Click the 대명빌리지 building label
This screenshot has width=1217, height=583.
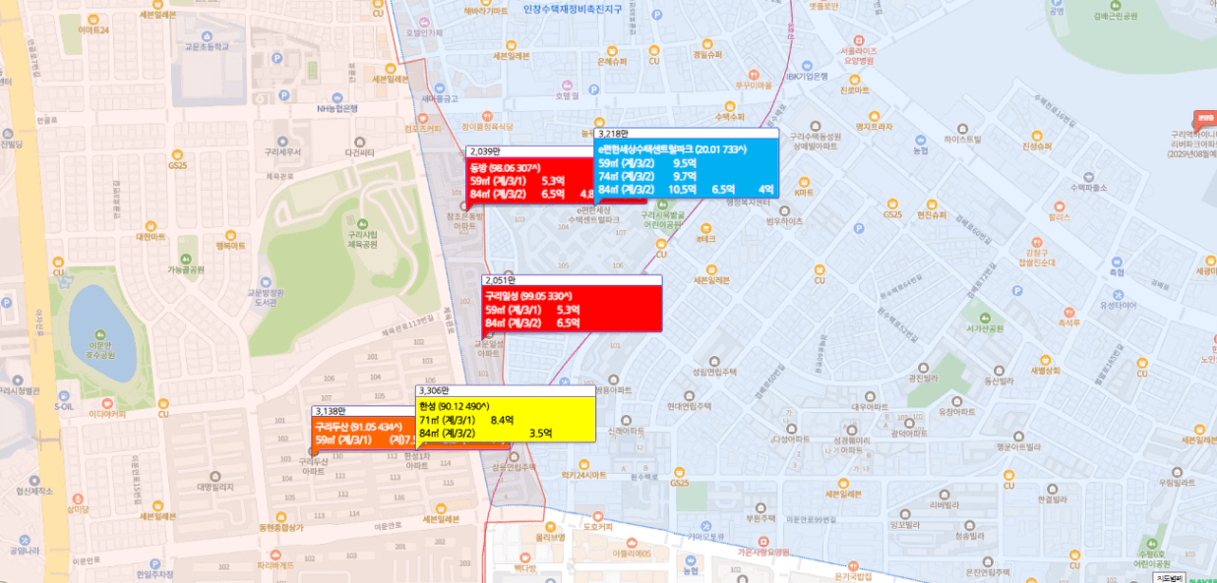pos(214,487)
